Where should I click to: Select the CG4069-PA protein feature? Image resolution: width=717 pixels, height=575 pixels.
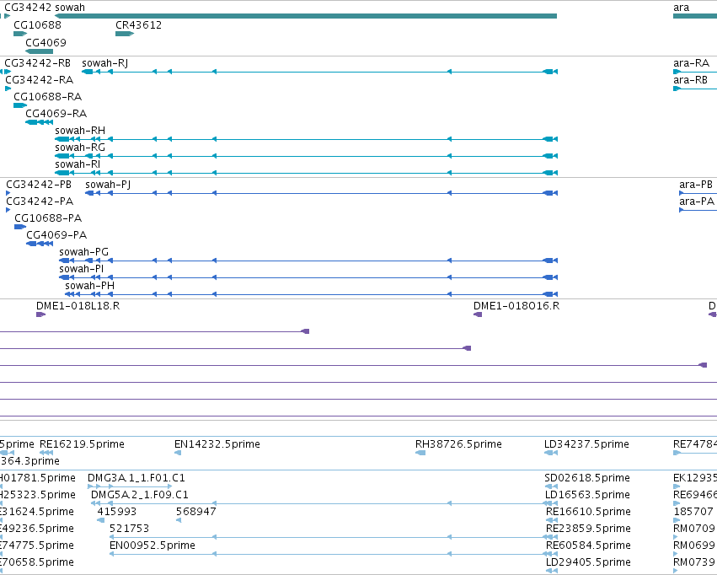(40, 244)
